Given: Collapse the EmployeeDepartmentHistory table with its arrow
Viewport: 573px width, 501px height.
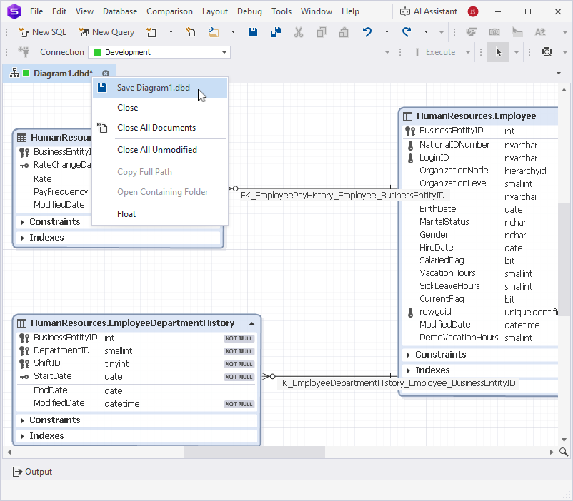Looking at the screenshot, I should (251, 323).
